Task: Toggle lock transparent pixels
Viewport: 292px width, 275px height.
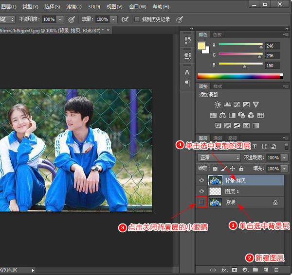Action: (215, 169)
